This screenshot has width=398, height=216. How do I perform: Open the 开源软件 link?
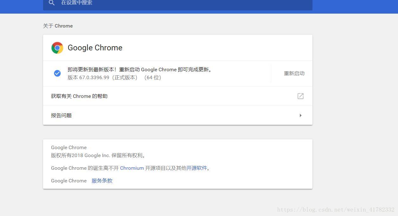[196, 168]
